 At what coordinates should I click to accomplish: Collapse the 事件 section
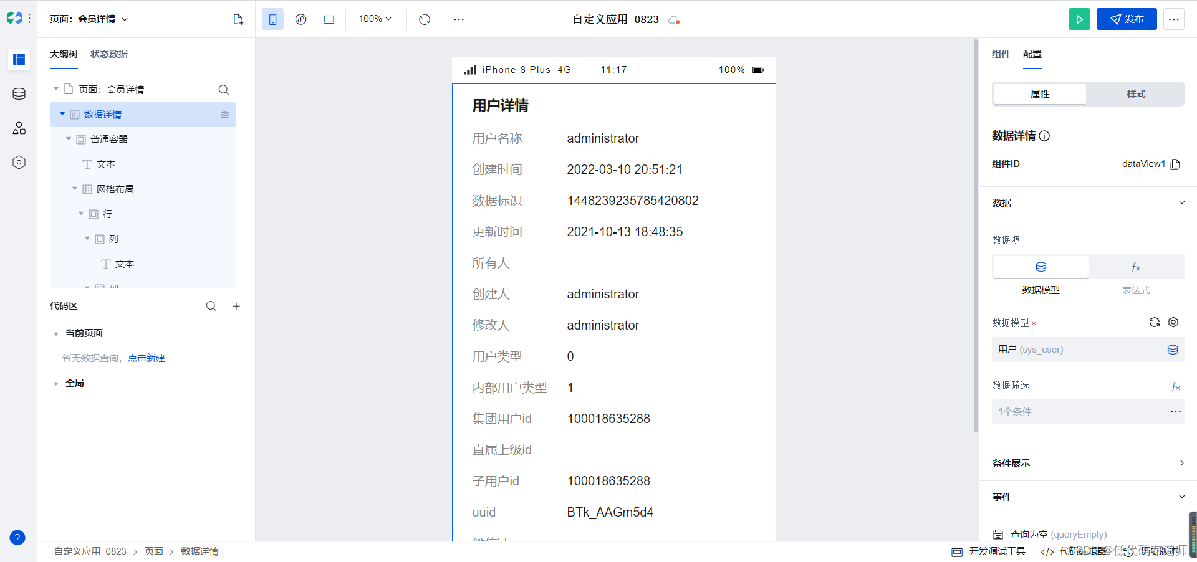[1182, 497]
